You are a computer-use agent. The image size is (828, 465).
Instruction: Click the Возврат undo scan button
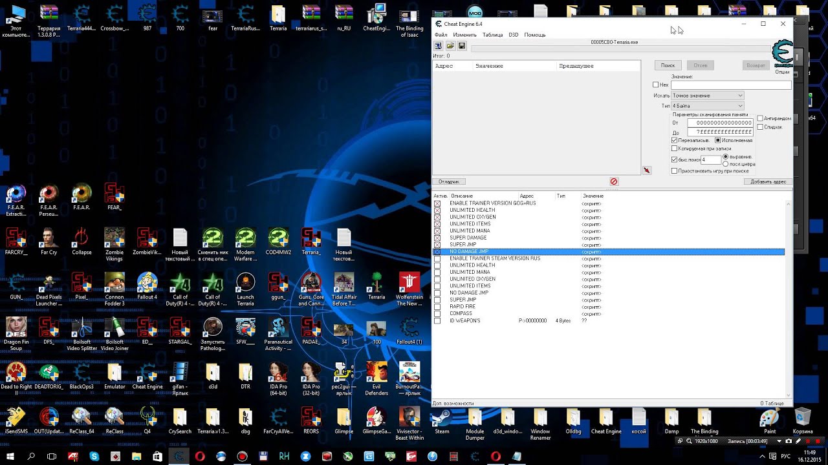[x=756, y=65]
